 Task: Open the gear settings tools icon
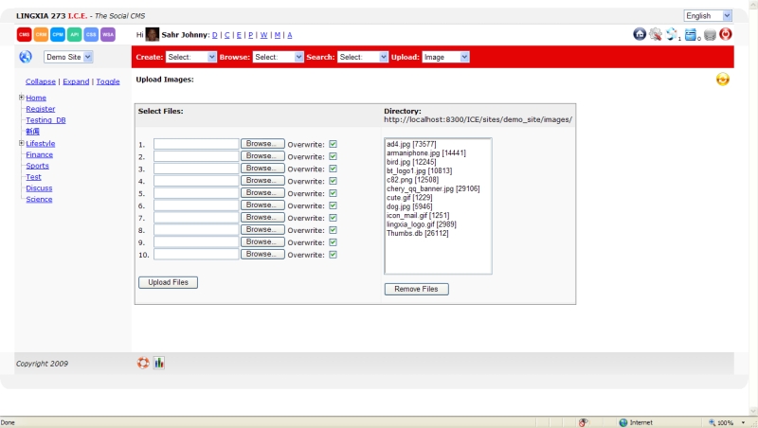click(656, 34)
